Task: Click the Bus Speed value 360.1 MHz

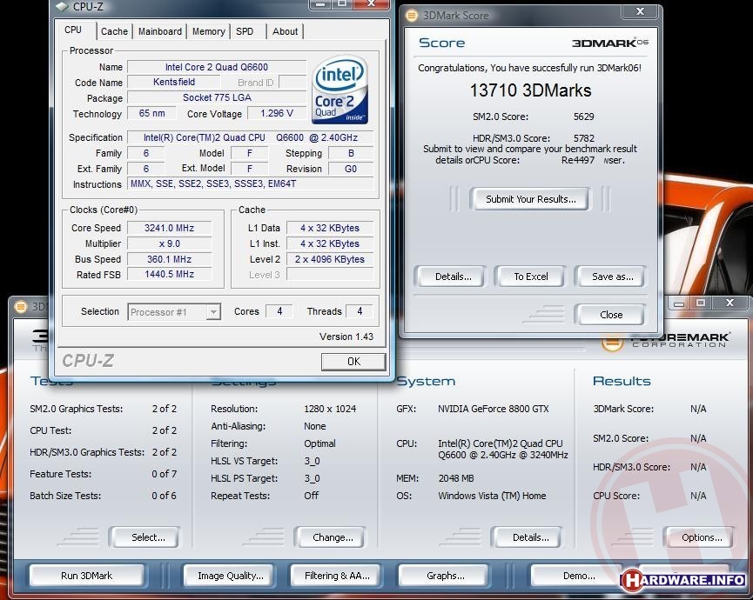Action: 169,259
